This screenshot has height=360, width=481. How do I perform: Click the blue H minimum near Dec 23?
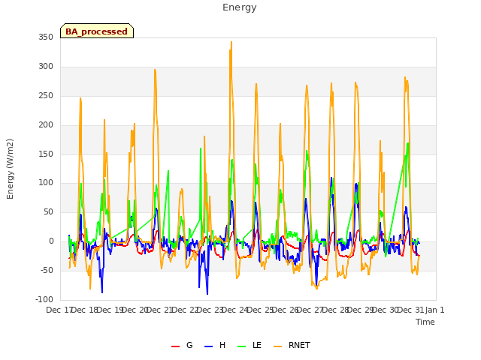[x=207, y=294]
